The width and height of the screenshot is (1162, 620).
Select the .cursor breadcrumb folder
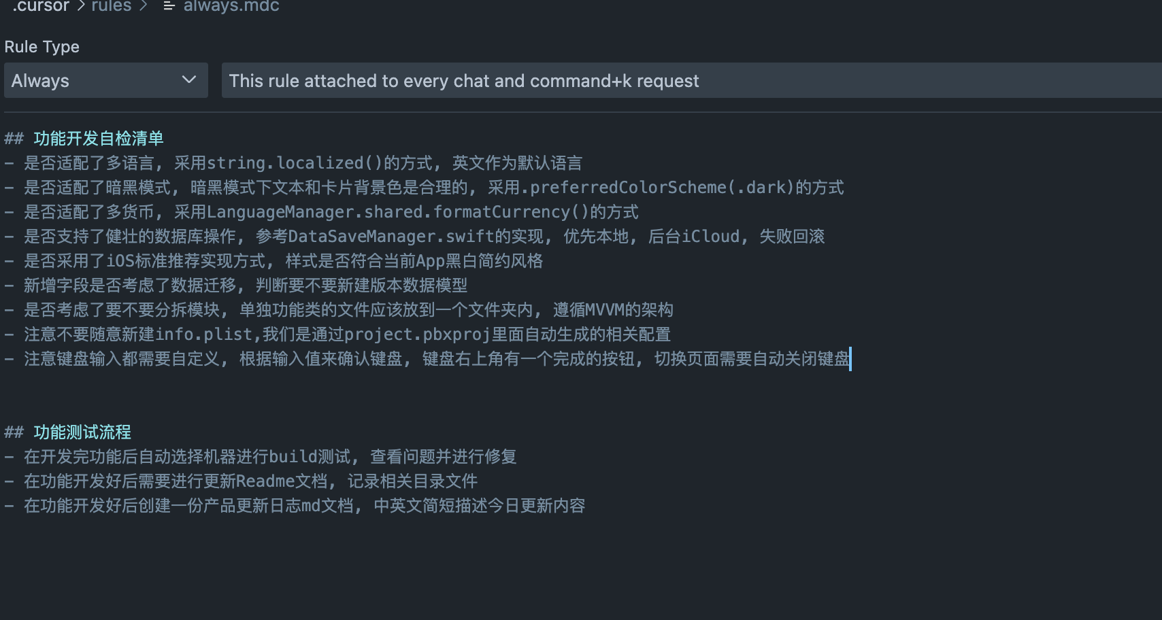click(x=41, y=6)
